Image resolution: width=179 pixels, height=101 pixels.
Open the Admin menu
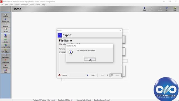(x=38, y=4)
